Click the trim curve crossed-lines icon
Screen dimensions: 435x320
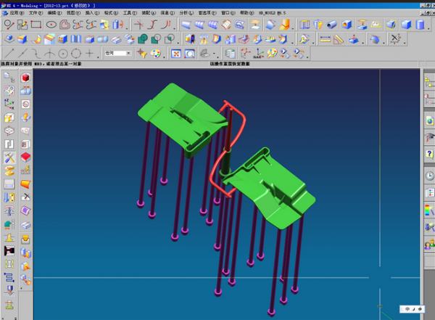click(x=138, y=25)
